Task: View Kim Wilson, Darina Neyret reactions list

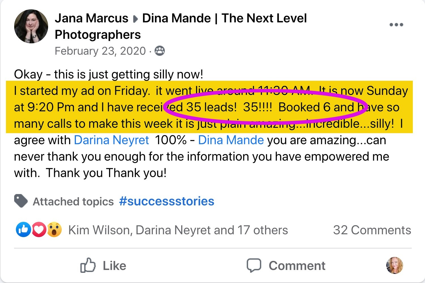Action: (178, 230)
